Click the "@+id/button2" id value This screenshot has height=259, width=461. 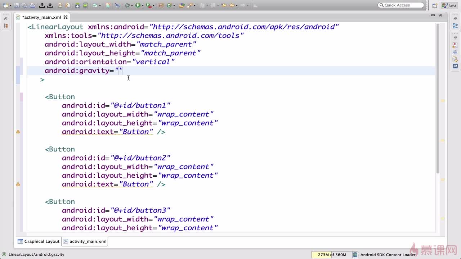pos(140,158)
